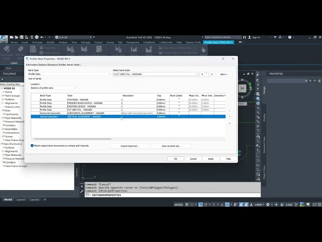Open the Annotate ribbon tab
The width and height of the screenshot is (322, 242).
37,42
